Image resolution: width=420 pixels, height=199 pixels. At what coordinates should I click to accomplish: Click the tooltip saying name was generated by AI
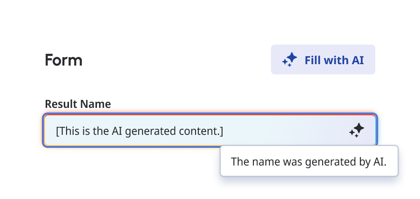click(309, 161)
